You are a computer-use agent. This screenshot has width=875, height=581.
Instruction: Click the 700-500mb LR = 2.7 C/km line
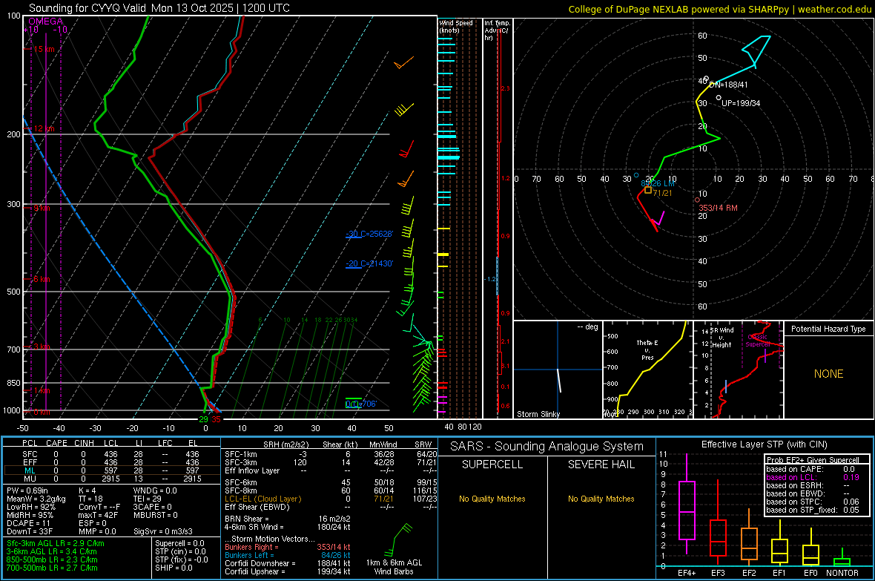click(x=52, y=568)
